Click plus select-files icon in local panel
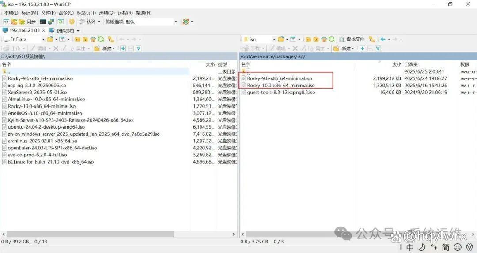 click(x=123, y=48)
